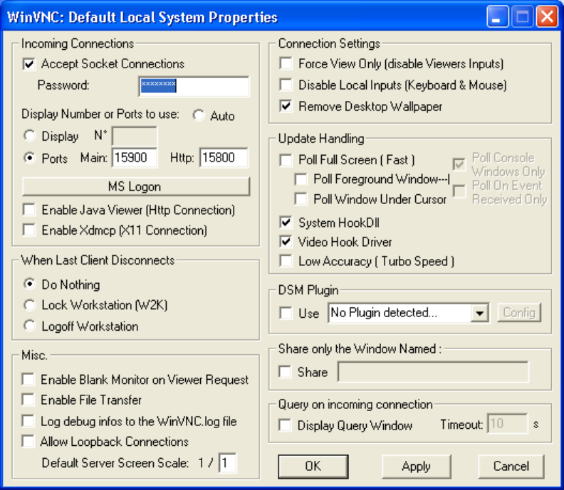Minimize the WinVNC properties window
The width and height of the screenshot is (564, 490).
tap(498, 16)
